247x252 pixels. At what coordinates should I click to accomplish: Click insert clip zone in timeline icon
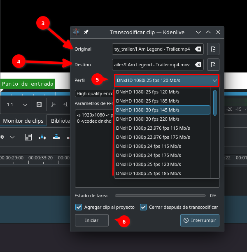pos(42,137)
